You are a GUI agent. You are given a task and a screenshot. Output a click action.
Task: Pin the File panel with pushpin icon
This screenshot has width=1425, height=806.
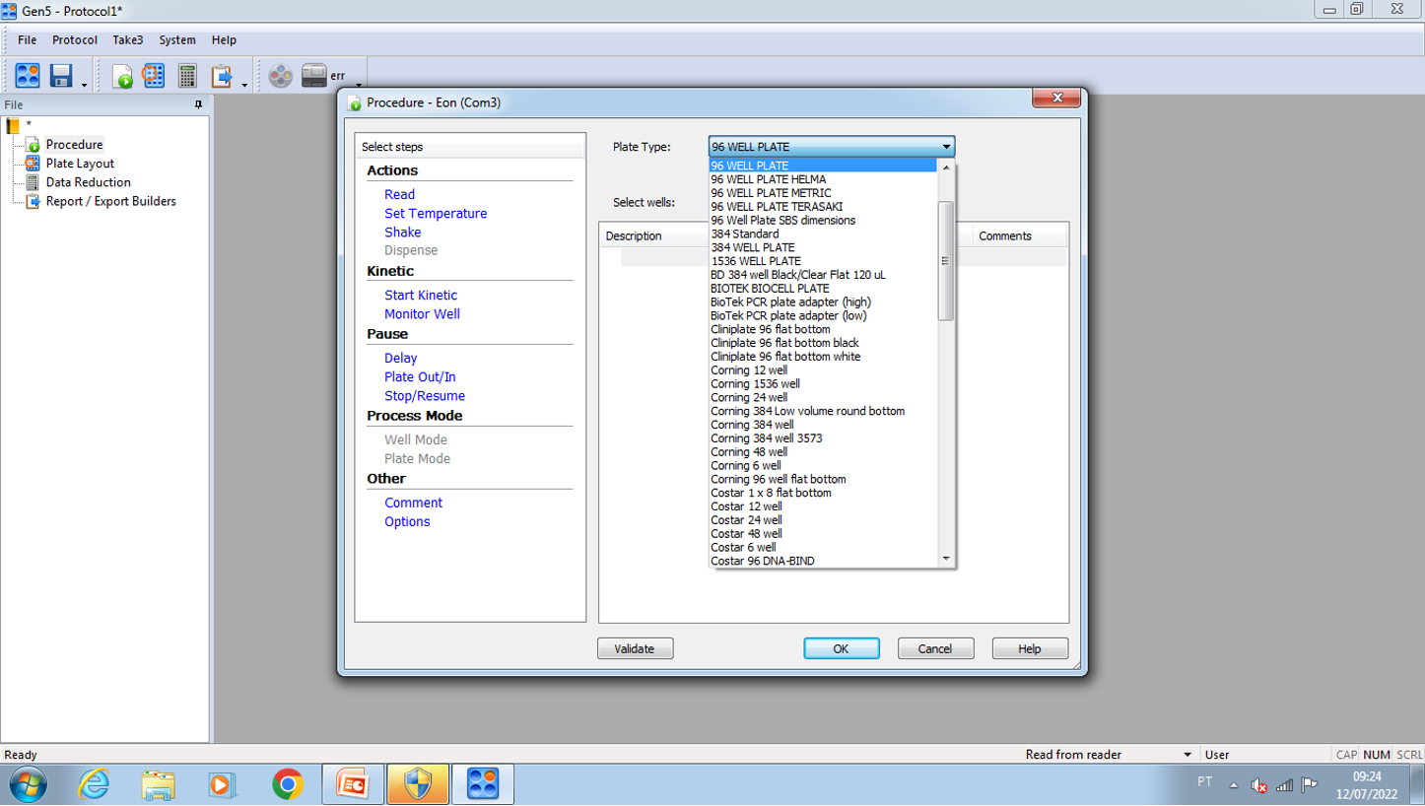point(198,104)
